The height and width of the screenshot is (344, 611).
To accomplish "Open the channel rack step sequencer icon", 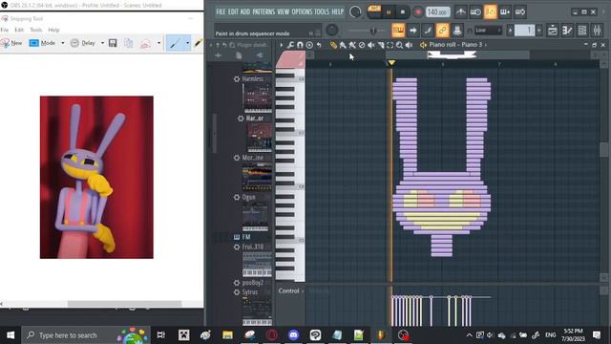I will [567, 30].
